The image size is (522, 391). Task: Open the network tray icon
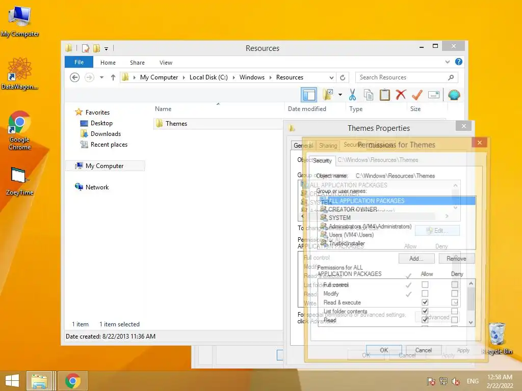point(443,381)
